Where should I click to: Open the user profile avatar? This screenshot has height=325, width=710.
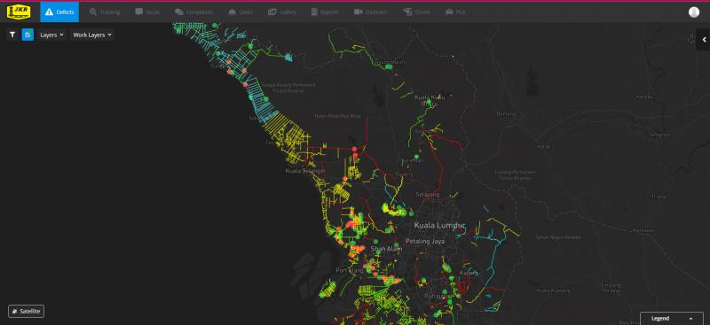tap(694, 12)
